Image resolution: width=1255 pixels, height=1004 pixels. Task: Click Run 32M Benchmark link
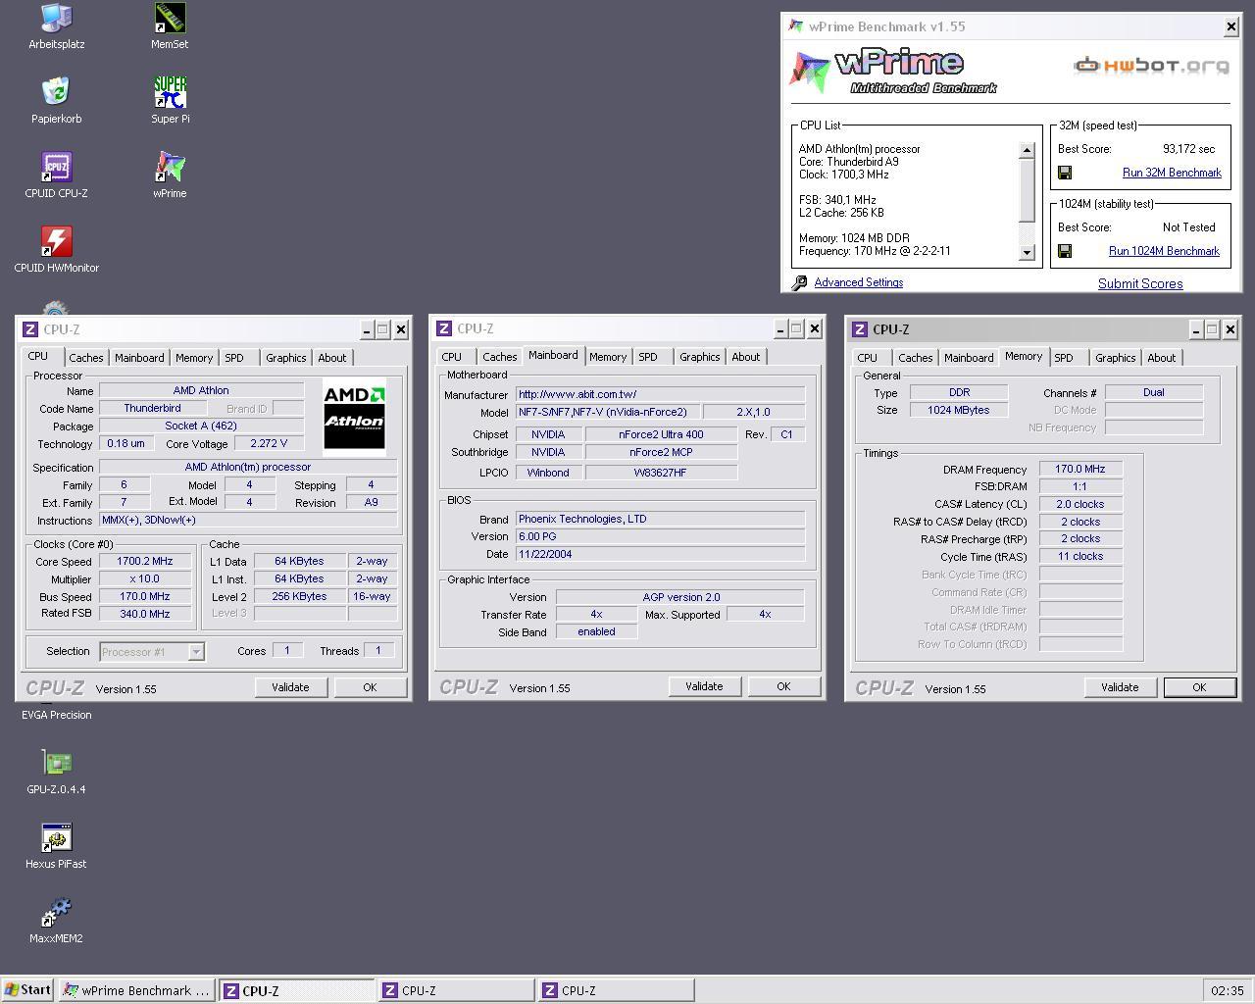(1172, 173)
